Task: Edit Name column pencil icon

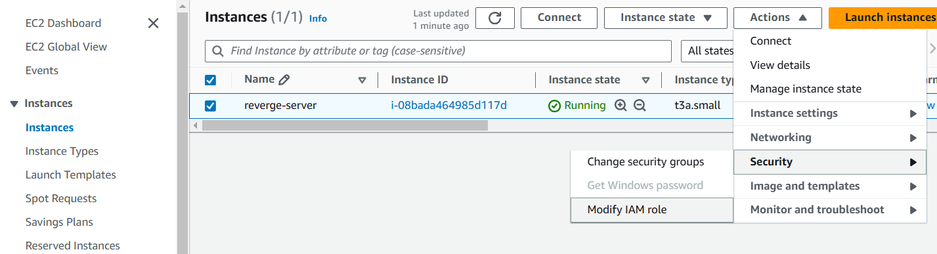Action: click(x=284, y=80)
